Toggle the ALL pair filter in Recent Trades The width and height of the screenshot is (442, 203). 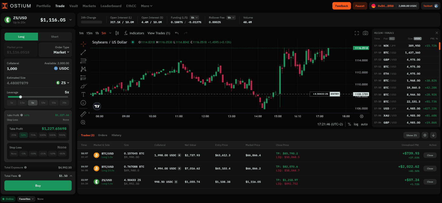(x=392, y=39)
